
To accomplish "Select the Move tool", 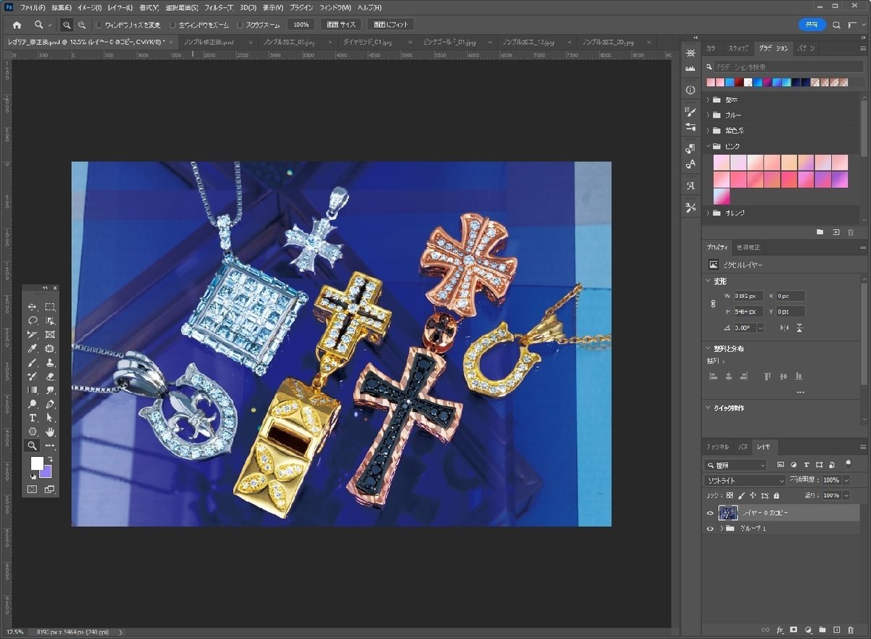I will pyautogui.click(x=33, y=307).
